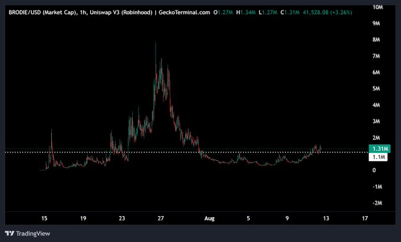Click the close value C1.31M

[290, 12]
